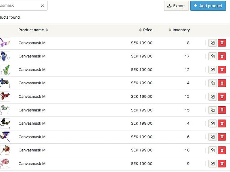The width and height of the screenshot is (230, 172).
Task: Duplicate the Canvasmask M with inventory 17
Action: 212,56
